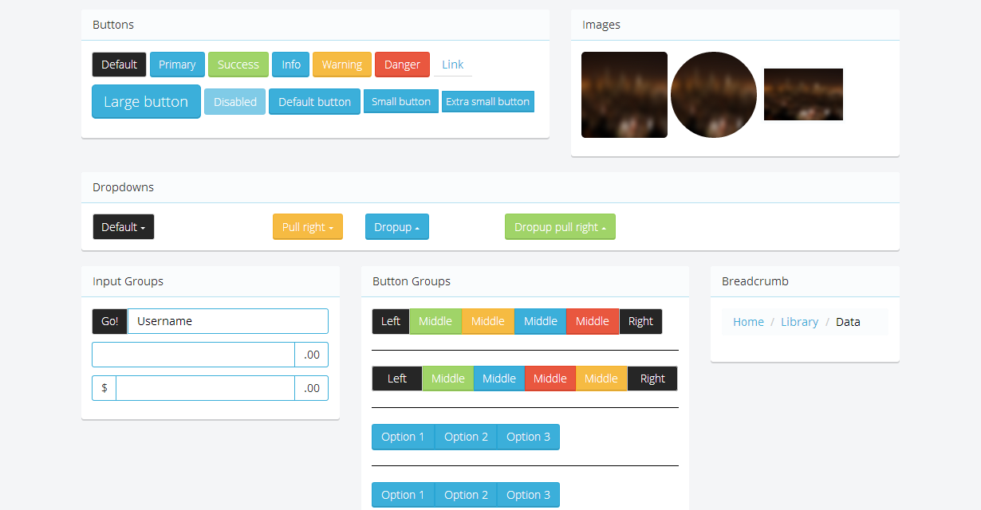Click the Info button
The height and width of the screenshot is (510, 981).
[x=290, y=64]
